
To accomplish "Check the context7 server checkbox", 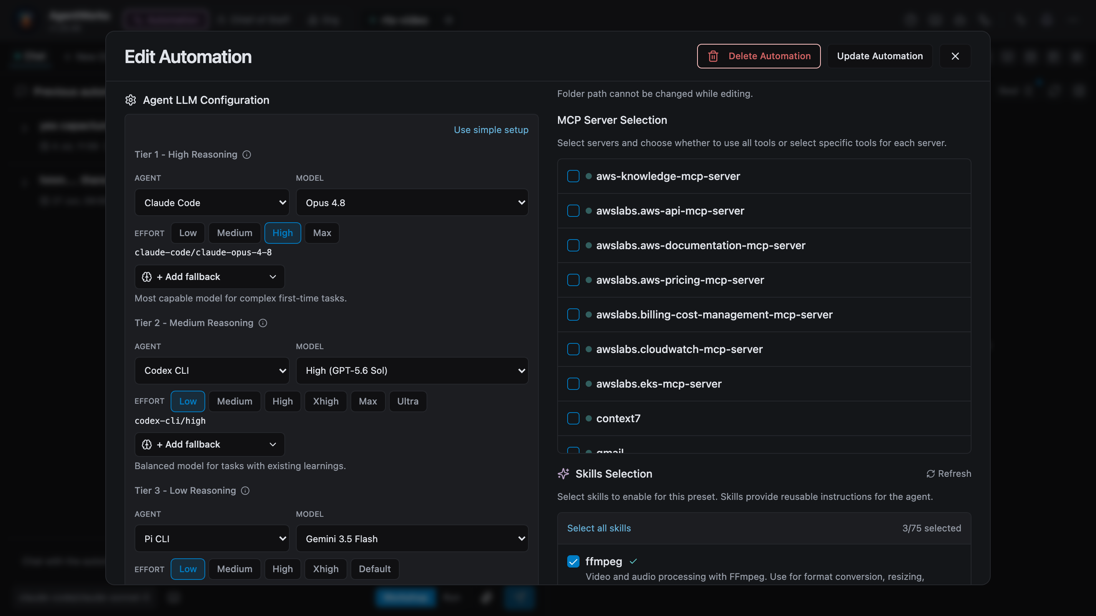I will click(x=573, y=418).
